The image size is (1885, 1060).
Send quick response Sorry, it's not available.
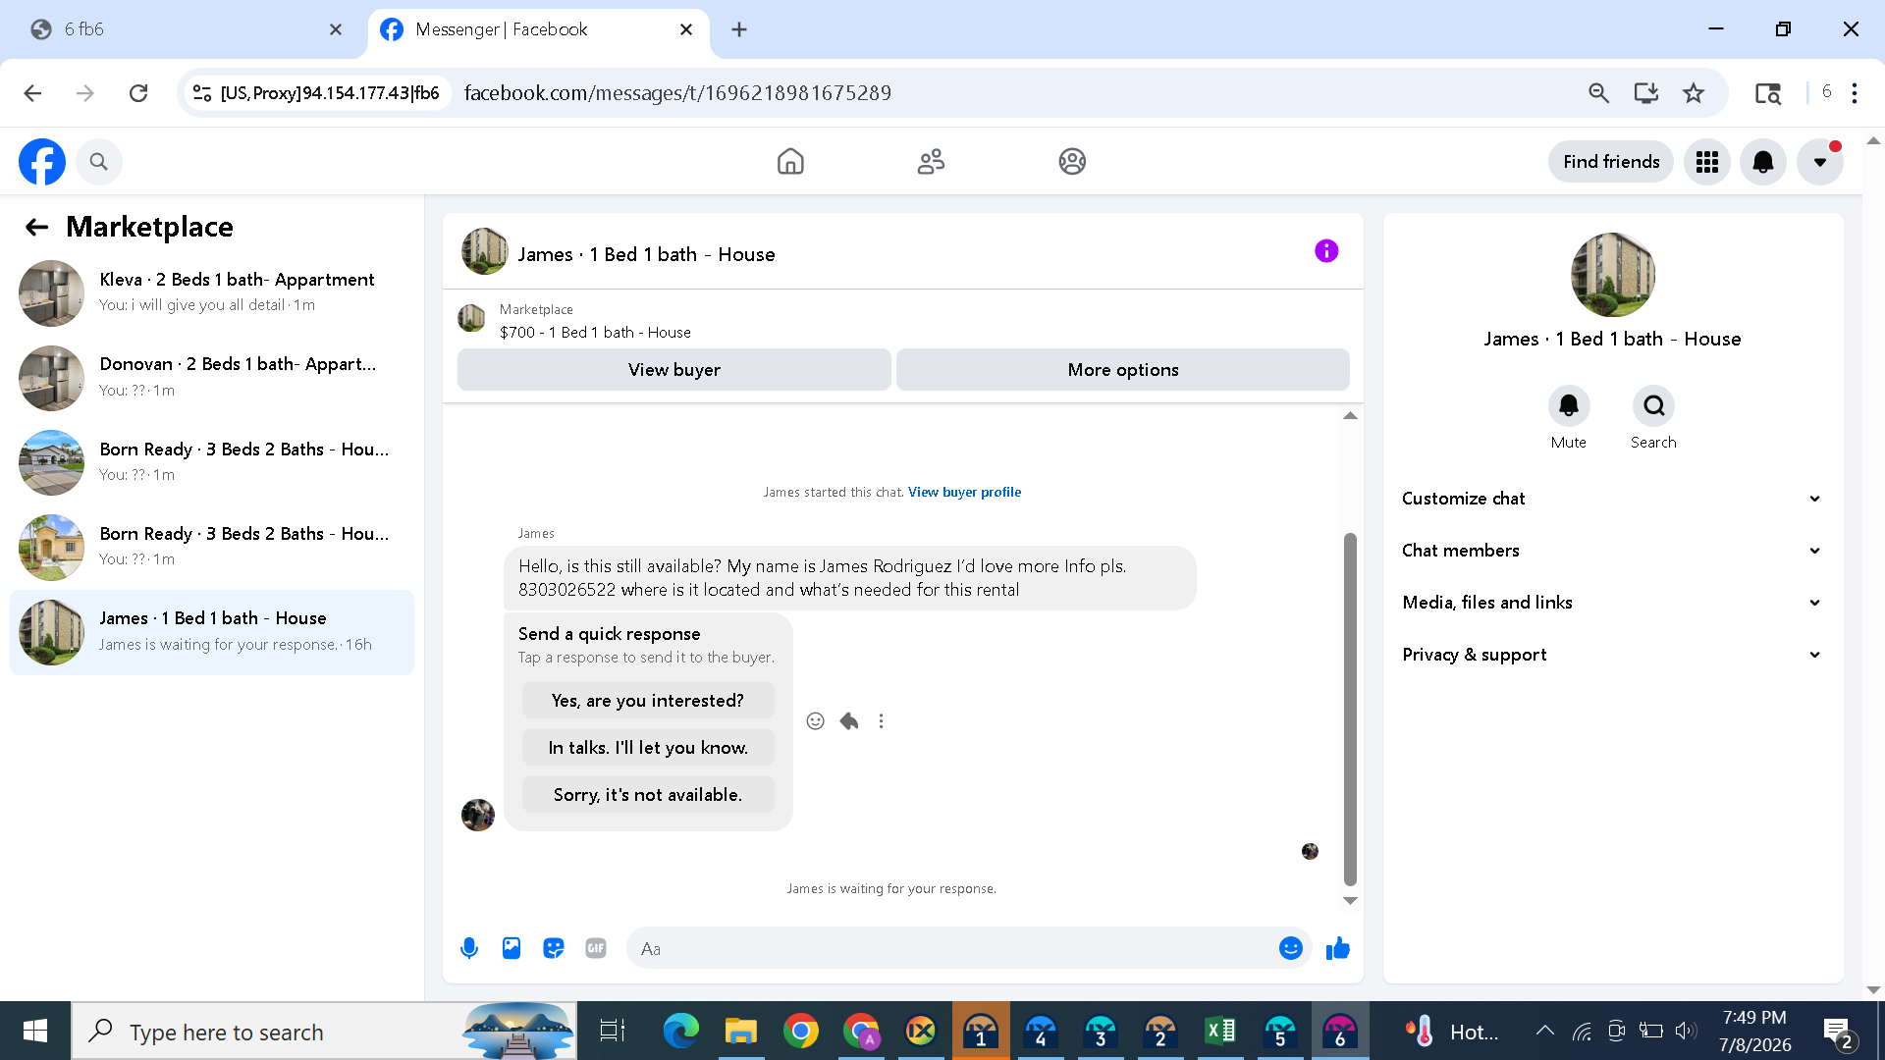pos(648,795)
